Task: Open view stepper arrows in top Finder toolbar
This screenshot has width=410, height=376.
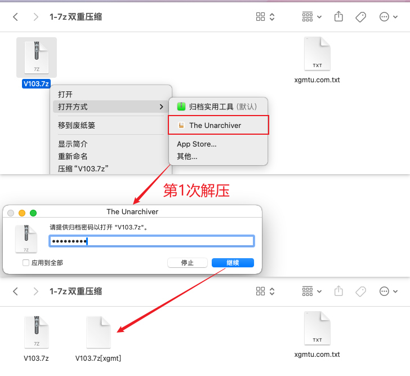Action: [272, 17]
